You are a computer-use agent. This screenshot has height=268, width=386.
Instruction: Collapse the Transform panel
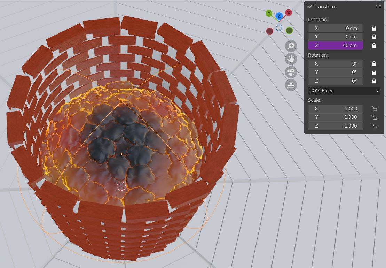310,7
